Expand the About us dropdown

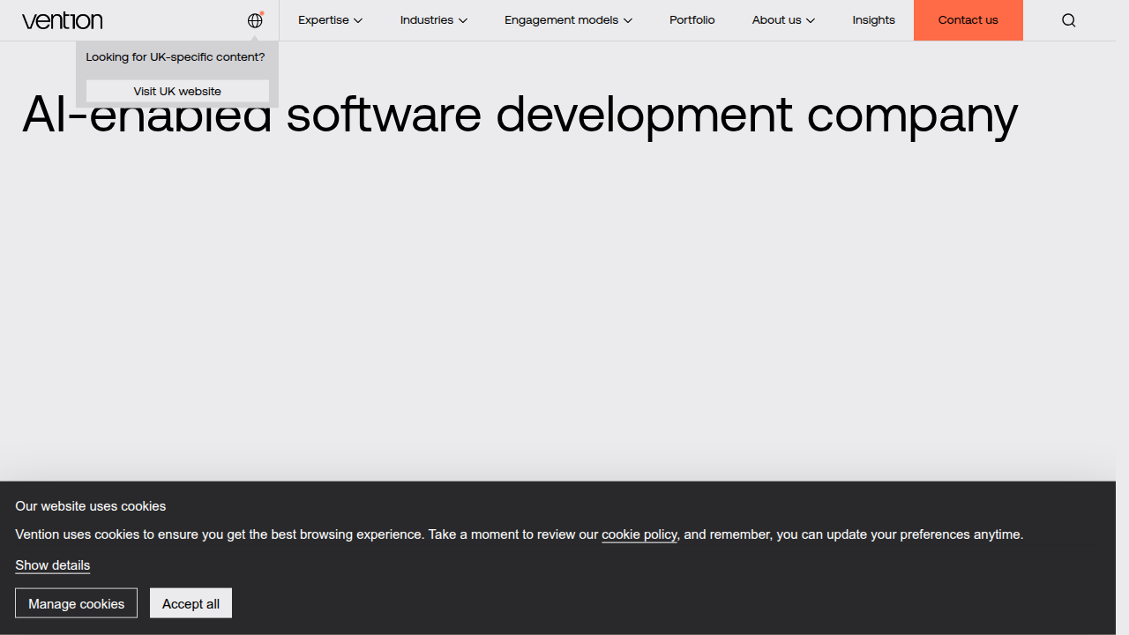point(784,20)
